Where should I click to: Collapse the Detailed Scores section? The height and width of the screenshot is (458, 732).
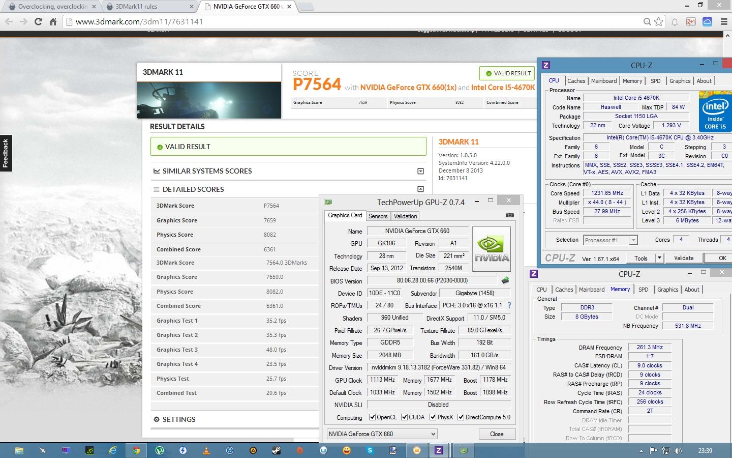tap(420, 189)
